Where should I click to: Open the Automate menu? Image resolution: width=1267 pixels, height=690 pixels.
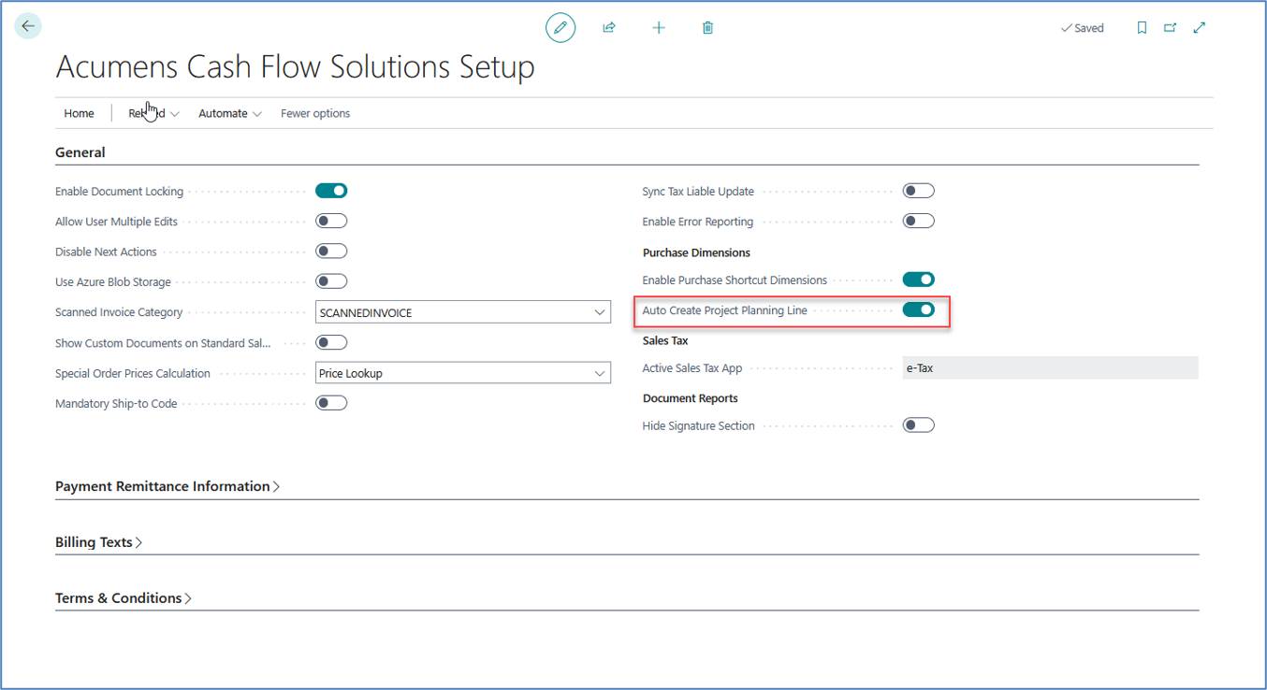(x=230, y=113)
